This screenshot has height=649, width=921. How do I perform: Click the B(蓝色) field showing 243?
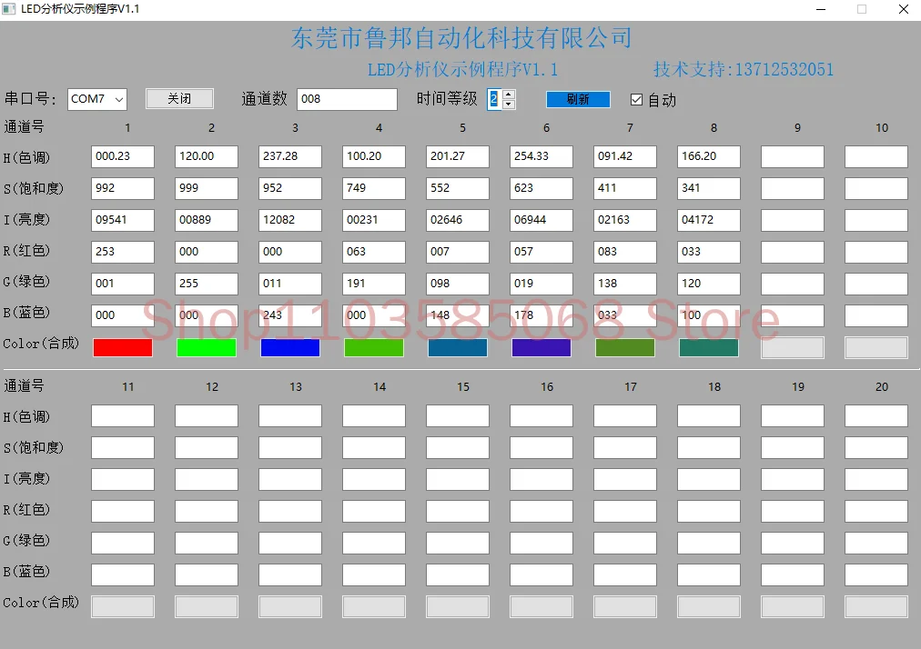point(290,315)
